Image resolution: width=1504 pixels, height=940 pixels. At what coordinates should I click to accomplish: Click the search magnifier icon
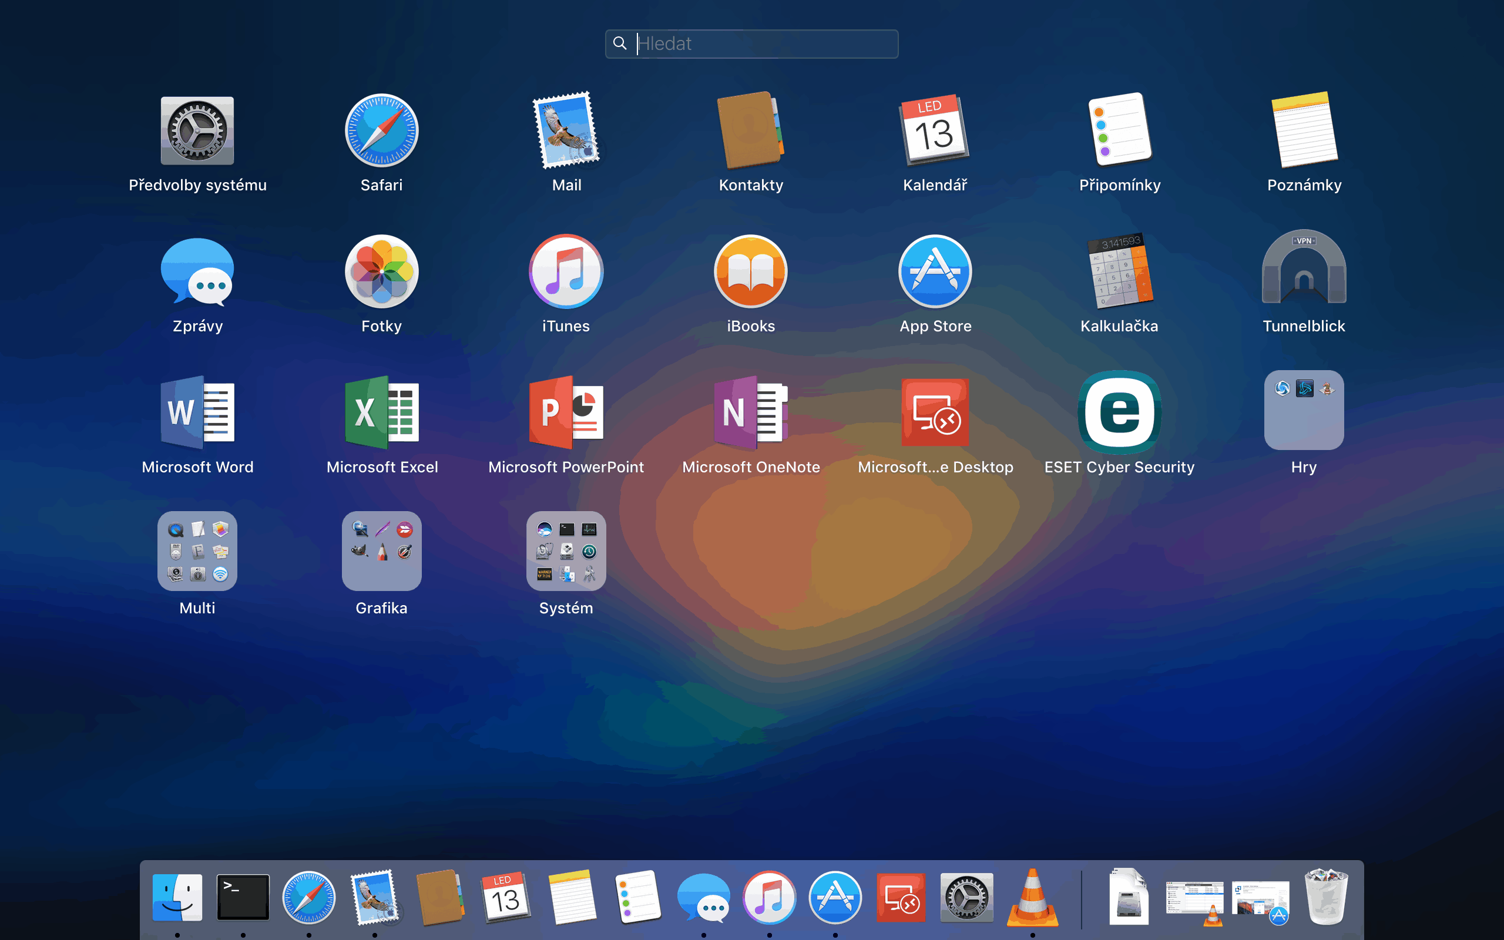click(x=620, y=43)
